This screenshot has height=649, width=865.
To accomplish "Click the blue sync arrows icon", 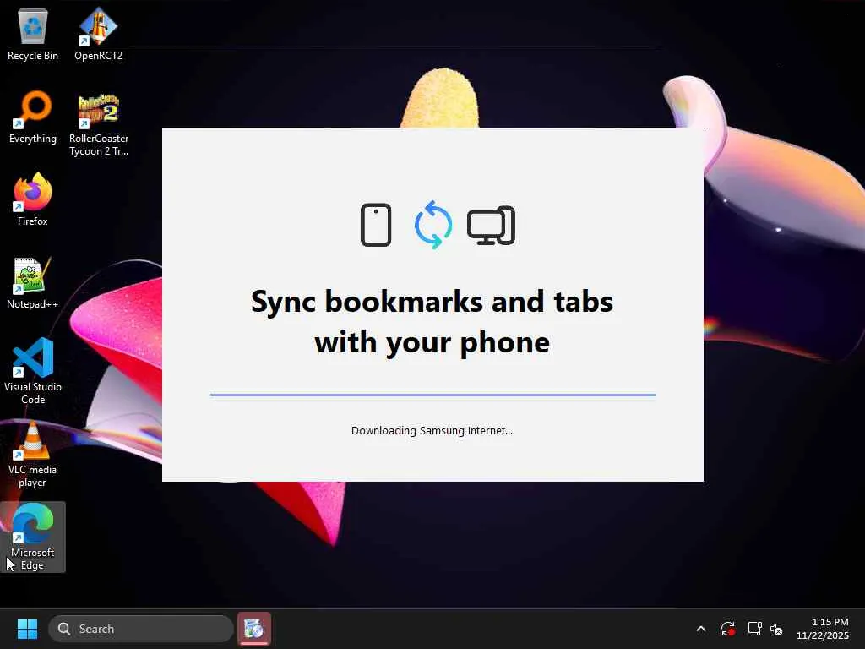I will 433,225.
